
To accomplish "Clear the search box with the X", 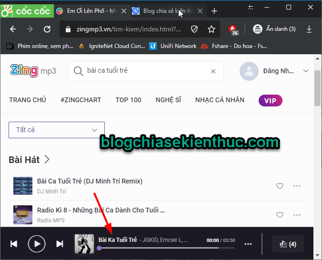I will [213, 71].
